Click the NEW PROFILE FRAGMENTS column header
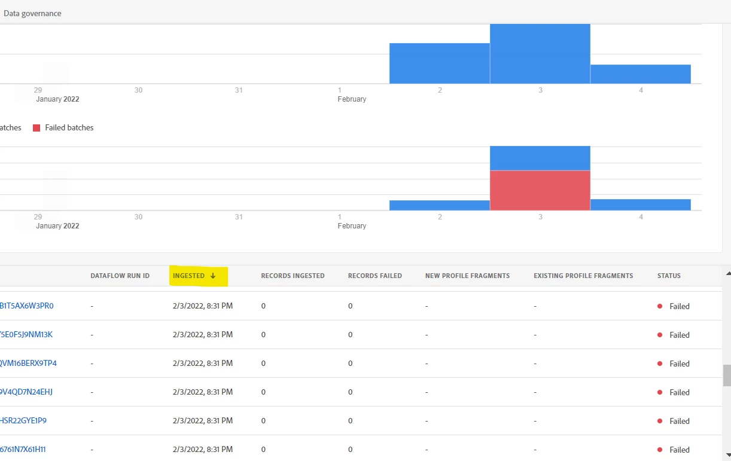 [x=467, y=276]
